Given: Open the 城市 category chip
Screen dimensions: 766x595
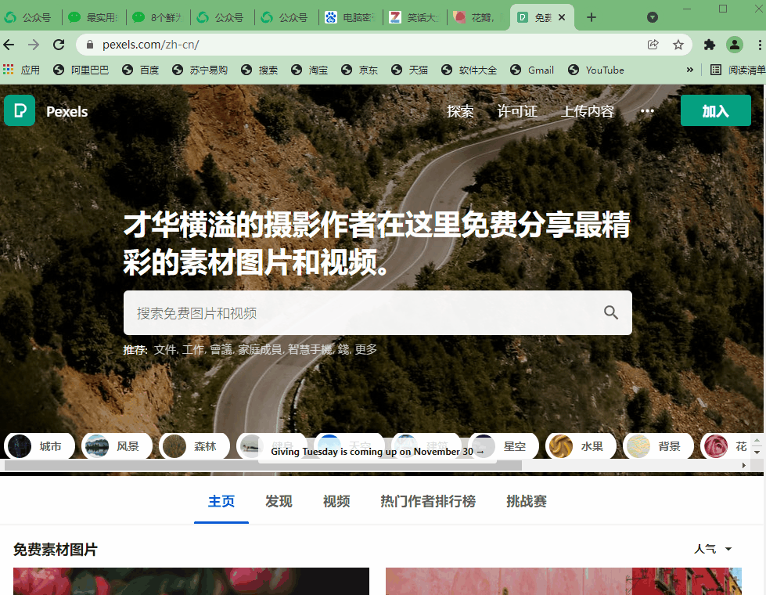Looking at the screenshot, I should 39,445.
